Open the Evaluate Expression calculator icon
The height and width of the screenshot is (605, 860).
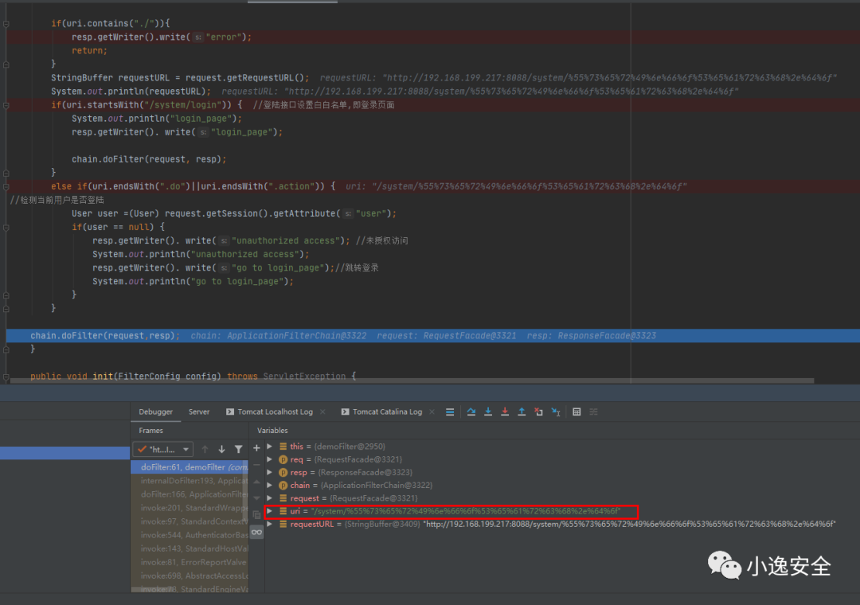coord(577,412)
